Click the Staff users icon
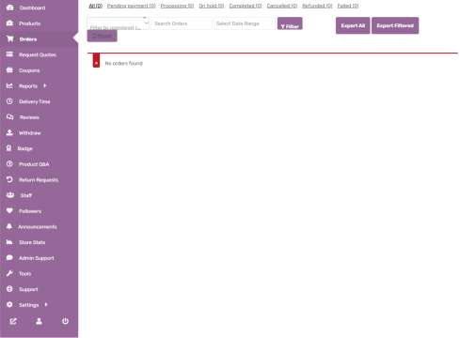 tap(10, 195)
